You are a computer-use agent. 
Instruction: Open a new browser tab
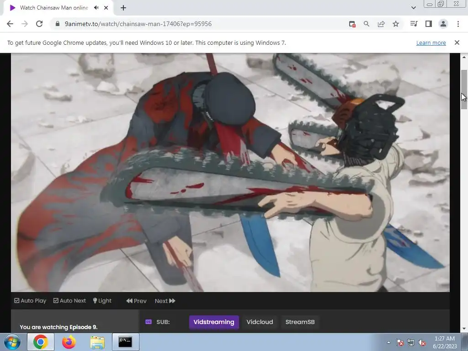point(123,8)
